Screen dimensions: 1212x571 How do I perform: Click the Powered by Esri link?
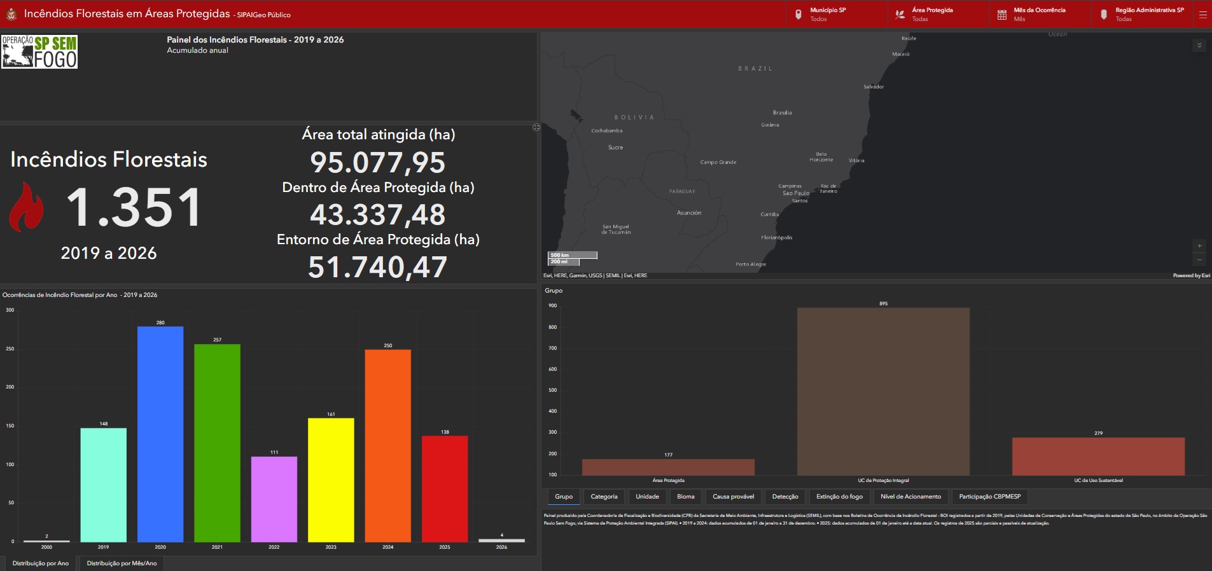click(1191, 275)
